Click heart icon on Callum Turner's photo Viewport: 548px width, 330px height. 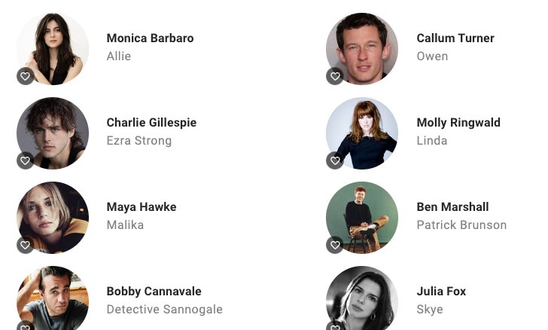[x=335, y=76]
